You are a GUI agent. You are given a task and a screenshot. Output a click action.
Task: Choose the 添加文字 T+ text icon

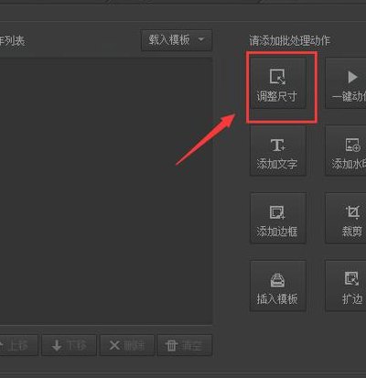[278, 145]
